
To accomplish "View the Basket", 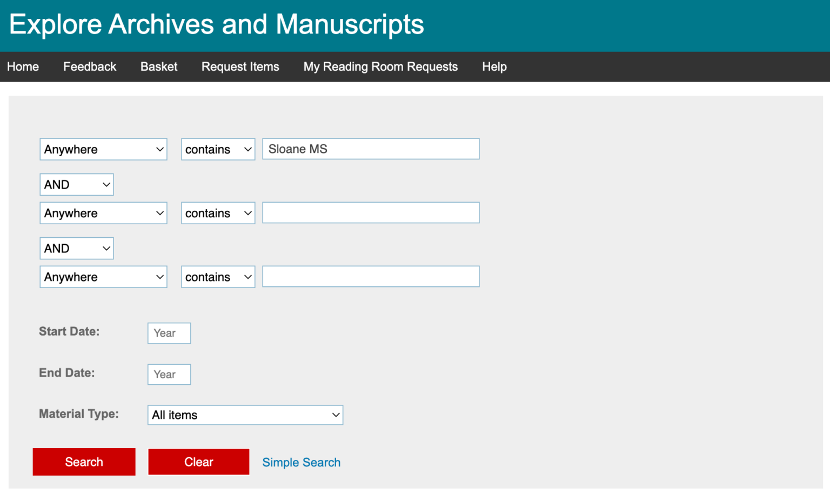I will pyautogui.click(x=159, y=66).
